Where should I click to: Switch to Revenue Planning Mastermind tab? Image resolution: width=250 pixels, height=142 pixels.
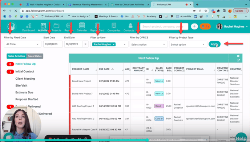click(87, 5)
